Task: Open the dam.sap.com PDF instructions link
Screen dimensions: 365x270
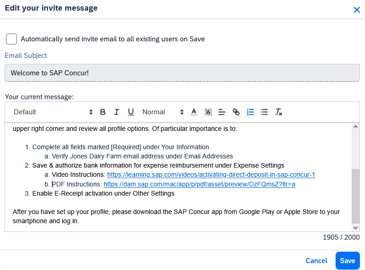Action: tap(200, 184)
